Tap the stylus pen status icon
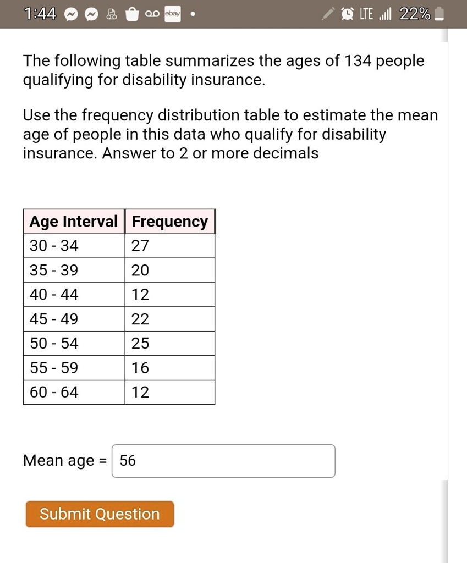Image resolution: width=467 pixels, height=563 pixels. [328, 13]
